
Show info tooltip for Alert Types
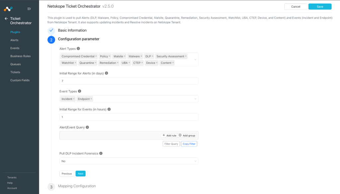[78, 49]
